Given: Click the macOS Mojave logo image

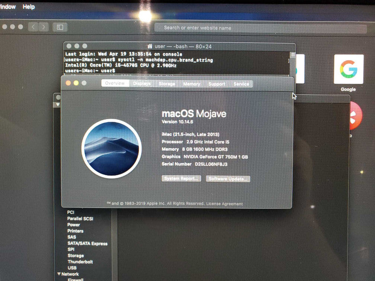Looking at the screenshot, I should (112, 148).
